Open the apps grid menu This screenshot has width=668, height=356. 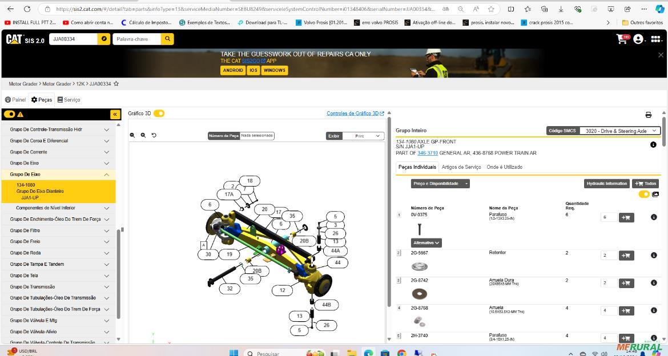(655, 39)
